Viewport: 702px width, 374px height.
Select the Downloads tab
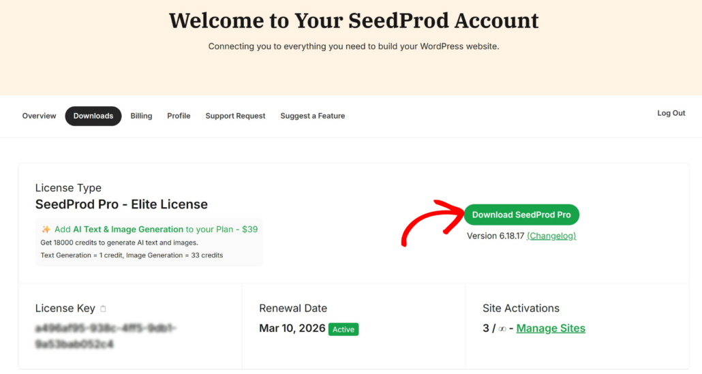point(93,116)
